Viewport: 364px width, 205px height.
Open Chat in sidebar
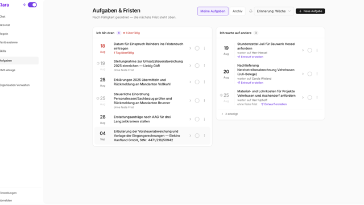click(3, 17)
